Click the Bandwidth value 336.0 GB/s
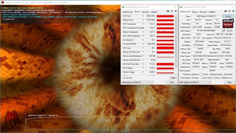The width and height of the screenshot is (236, 133). [x=226, y=52]
